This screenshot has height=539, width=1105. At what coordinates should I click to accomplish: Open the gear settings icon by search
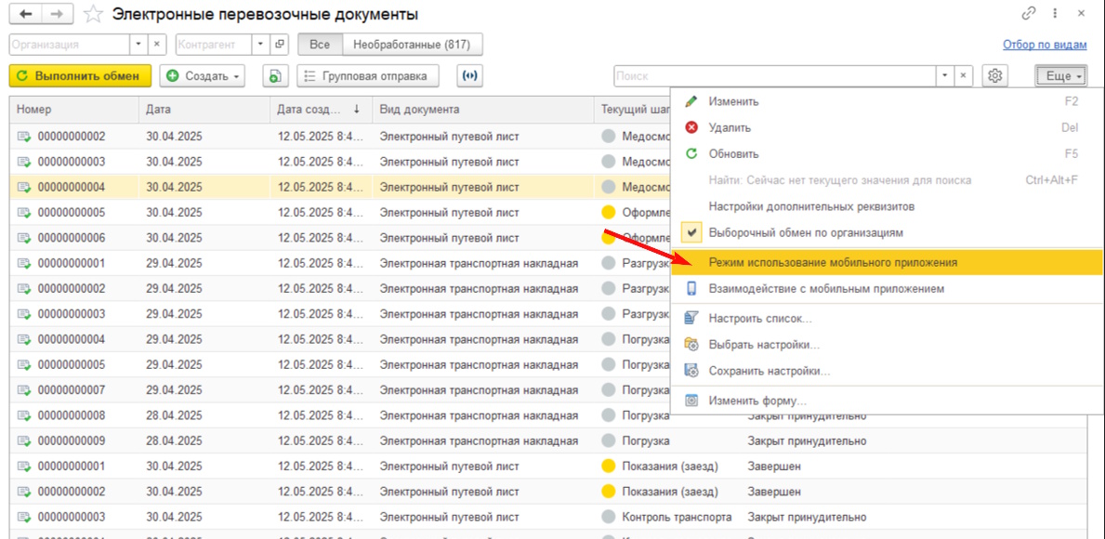click(x=995, y=76)
